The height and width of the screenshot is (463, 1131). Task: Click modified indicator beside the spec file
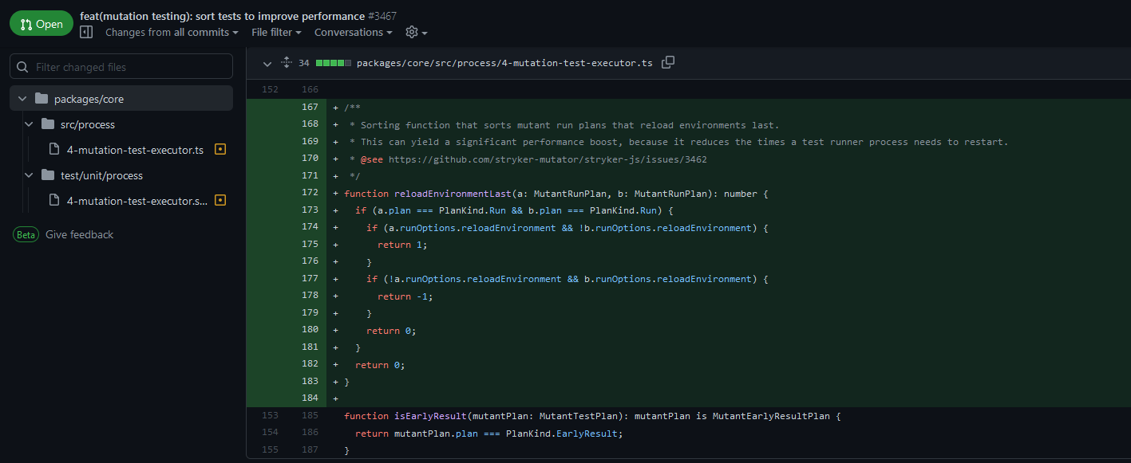click(221, 200)
